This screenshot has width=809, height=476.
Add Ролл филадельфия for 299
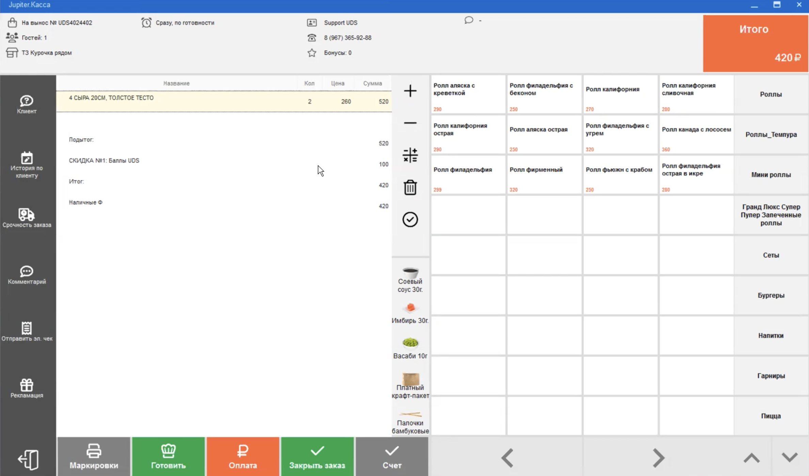[468, 174]
